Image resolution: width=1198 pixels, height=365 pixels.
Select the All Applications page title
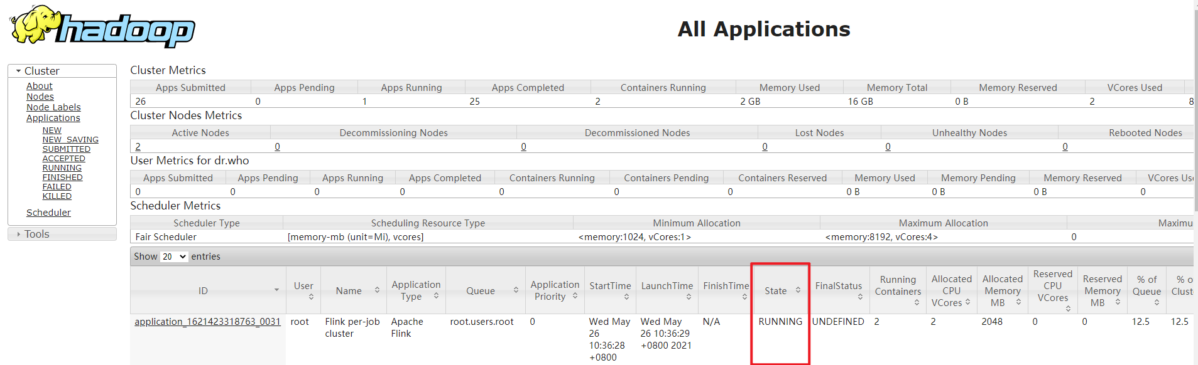coord(764,29)
